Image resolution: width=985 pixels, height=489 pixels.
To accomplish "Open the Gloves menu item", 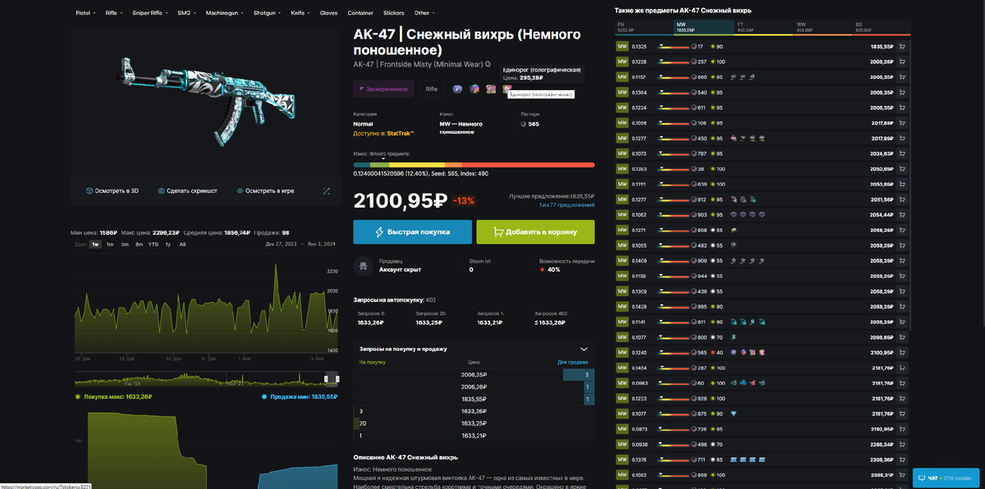I will (328, 13).
